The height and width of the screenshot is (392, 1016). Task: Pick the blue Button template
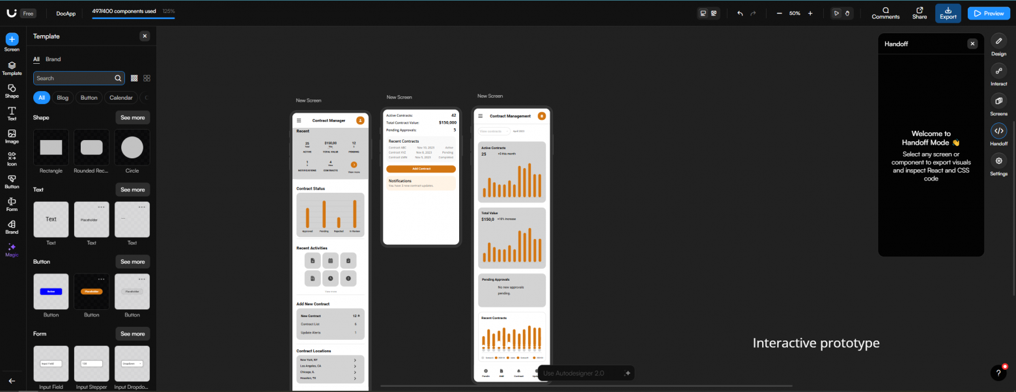point(51,291)
